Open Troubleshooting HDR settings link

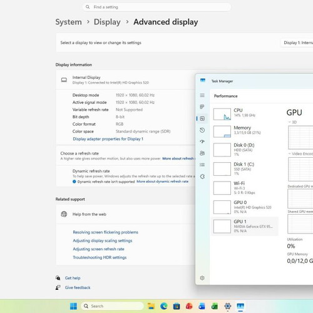100,257
